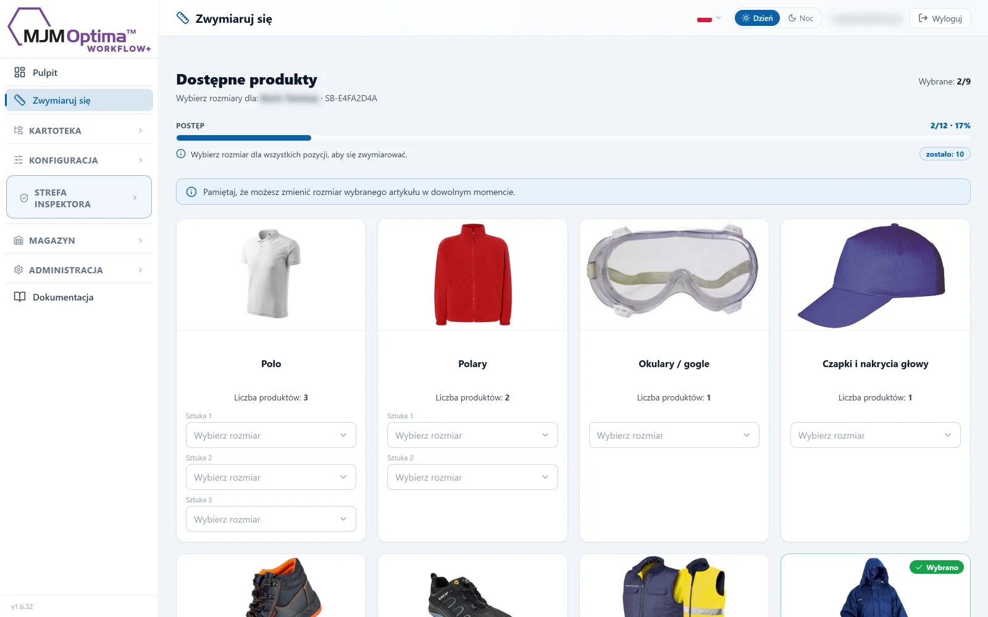Screen dimensions: 988x617
Task: Select Zwymiaruj się sidebar item
Action: click(79, 100)
